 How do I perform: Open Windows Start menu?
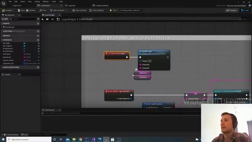[x=3, y=139]
